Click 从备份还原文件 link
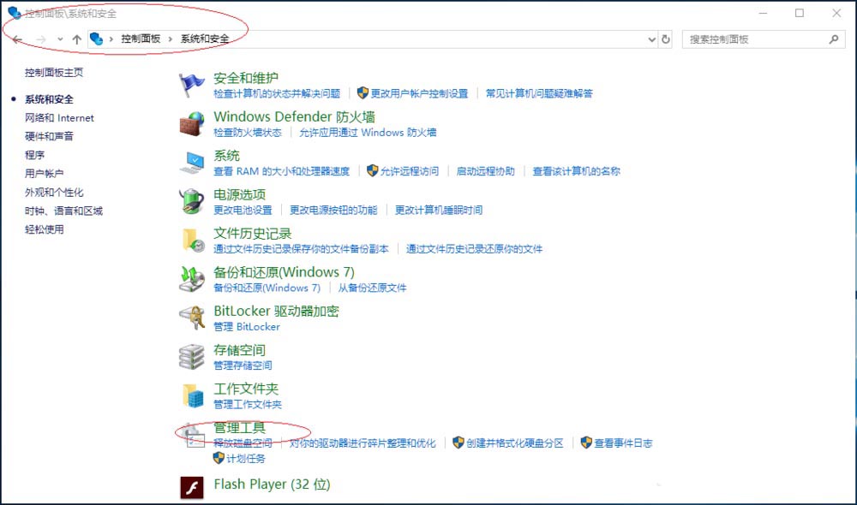857x505 pixels. click(372, 288)
